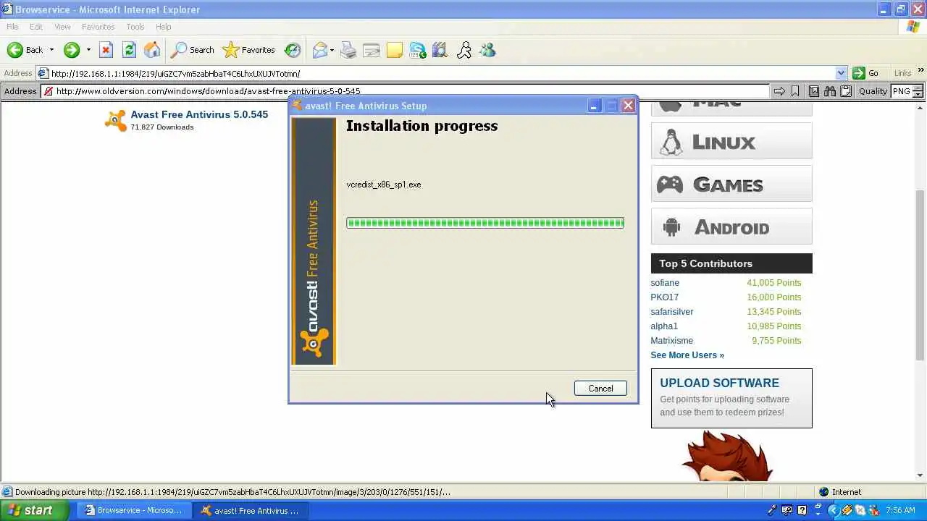Open the Help menu
Image resolution: width=927 pixels, height=521 pixels.
[x=164, y=27]
